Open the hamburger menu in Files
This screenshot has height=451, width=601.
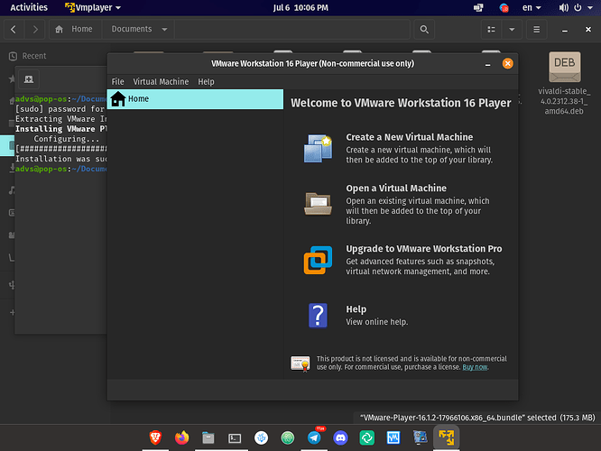coord(537,29)
